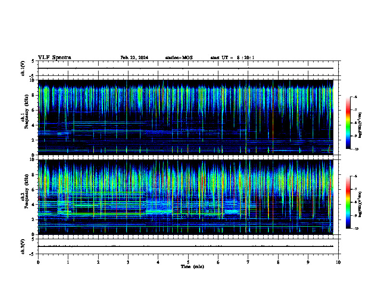Click the time axis tick label "9"
Image resolution: width=381 pixels, height=294 pixels.
coord(308,262)
